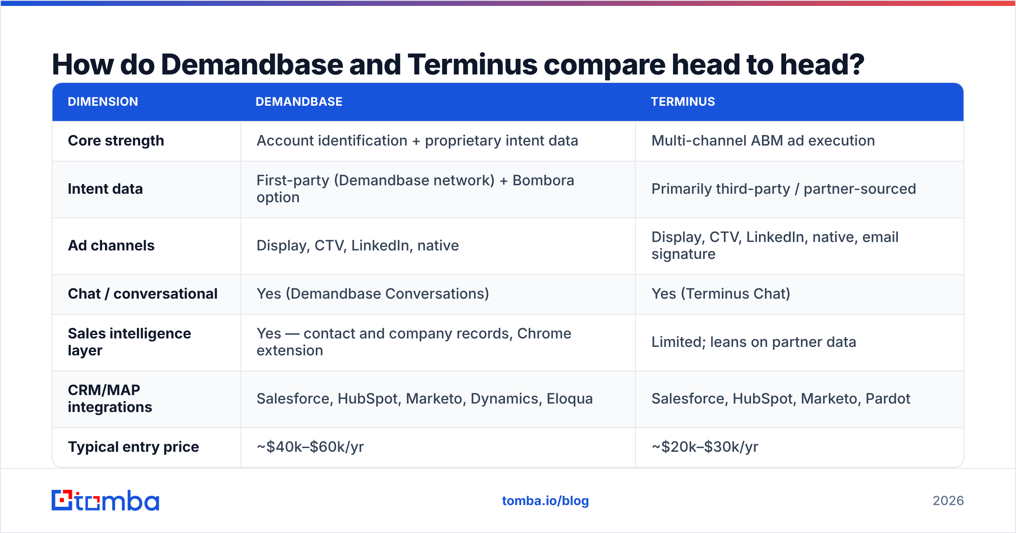Select the 'Chat / conversational' row label

point(143,294)
